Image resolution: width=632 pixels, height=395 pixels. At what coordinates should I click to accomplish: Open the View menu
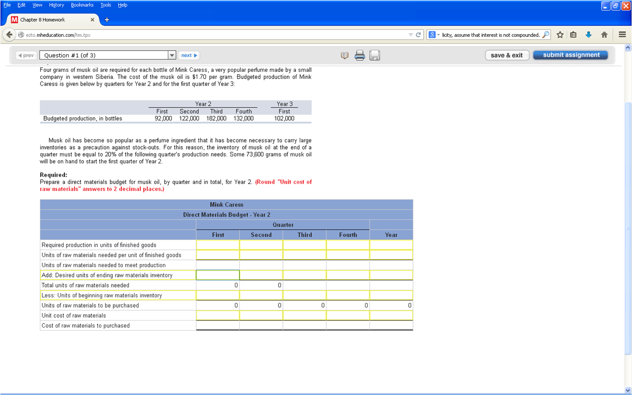coord(37,5)
